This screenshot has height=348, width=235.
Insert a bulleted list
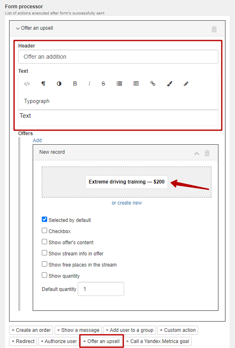pos(119,83)
